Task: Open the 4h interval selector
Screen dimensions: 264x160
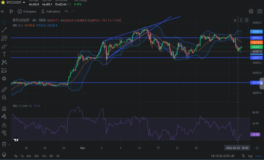Action: coord(2,11)
